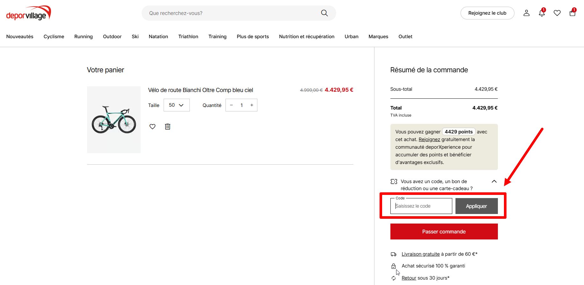Viewport: 584px width, 285px height.
Task: Click the search magnifier icon
Action: (324, 13)
